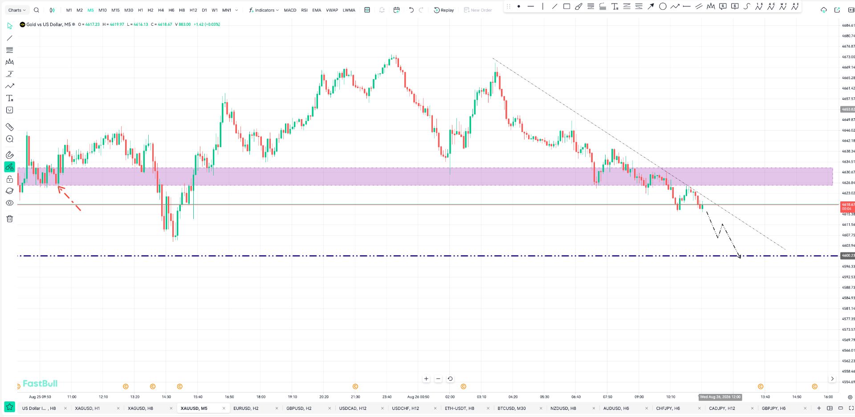This screenshot has width=855, height=417.
Task: Add the VWAP indicator
Action: (332, 10)
